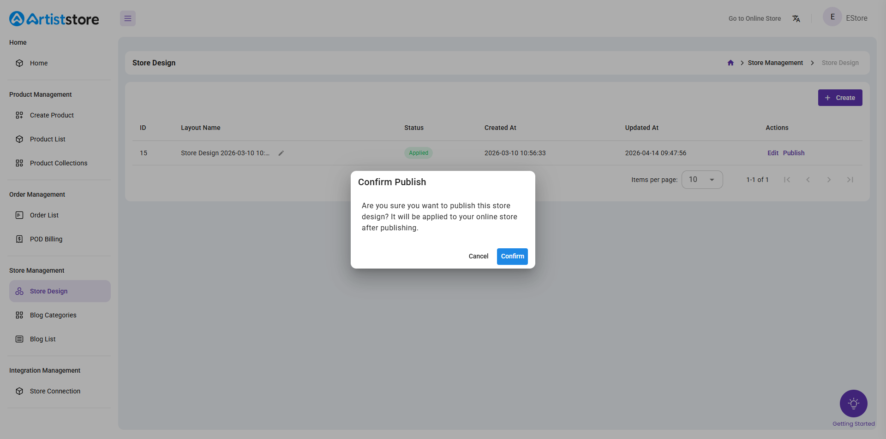Open Store Management breadcrumb
886x439 pixels.
(775, 63)
